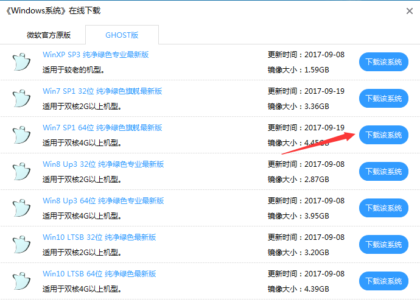Open the WinXP SP3 纯净绿色专业最新版 link

point(96,55)
